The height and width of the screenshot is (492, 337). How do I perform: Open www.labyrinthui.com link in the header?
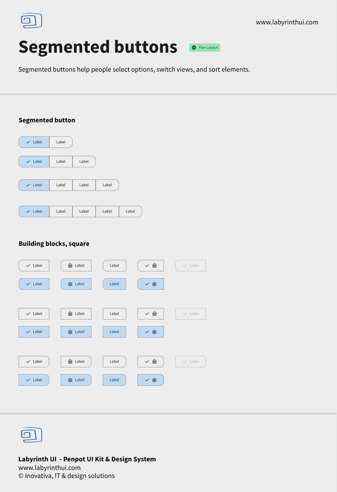pyautogui.click(x=287, y=22)
